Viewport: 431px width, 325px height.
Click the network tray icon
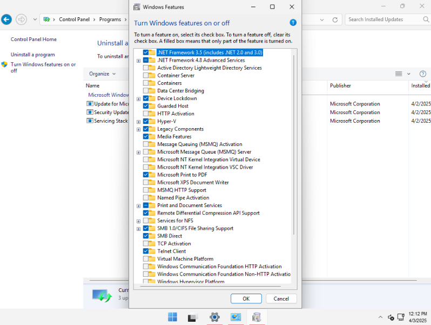[x=401, y=317]
